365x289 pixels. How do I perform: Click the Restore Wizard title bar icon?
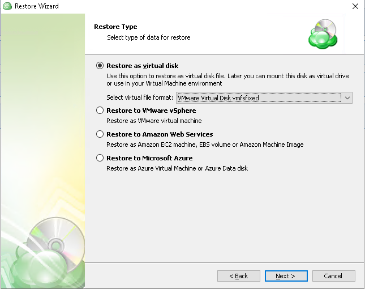click(x=7, y=6)
